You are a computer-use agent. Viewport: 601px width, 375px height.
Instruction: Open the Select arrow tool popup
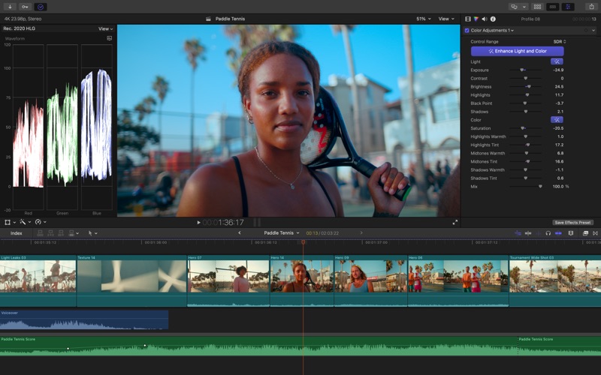point(92,233)
